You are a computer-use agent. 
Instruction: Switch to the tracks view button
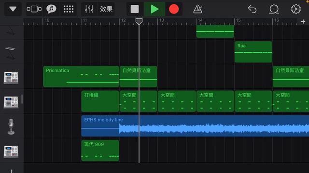coord(34,9)
